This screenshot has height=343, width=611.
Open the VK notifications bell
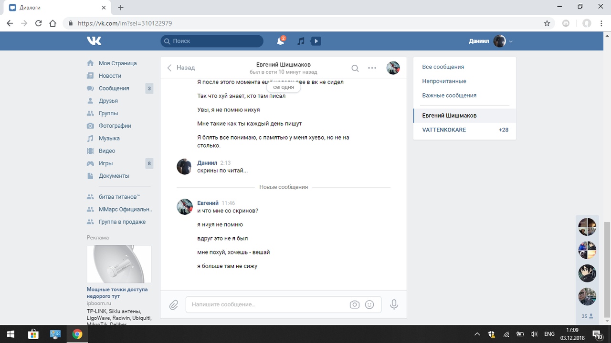coord(281,41)
